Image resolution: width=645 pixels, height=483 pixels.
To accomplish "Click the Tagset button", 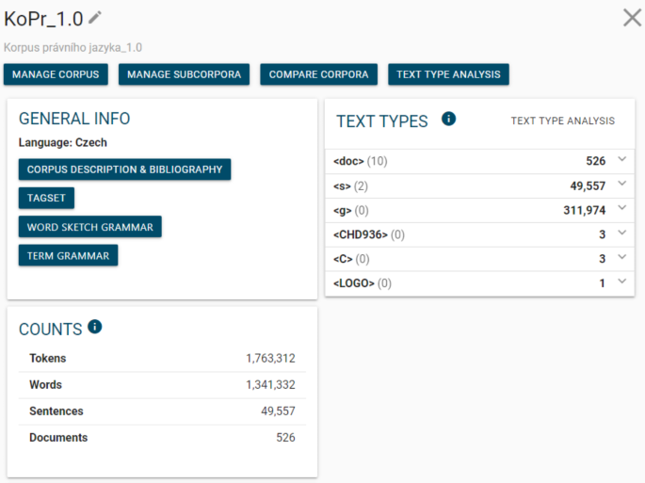I will click(x=46, y=198).
